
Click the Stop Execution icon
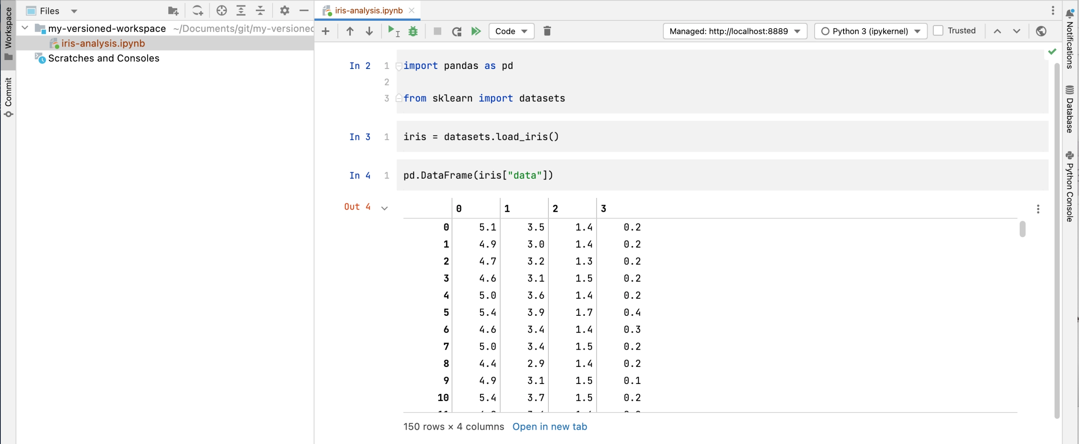click(x=437, y=31)
